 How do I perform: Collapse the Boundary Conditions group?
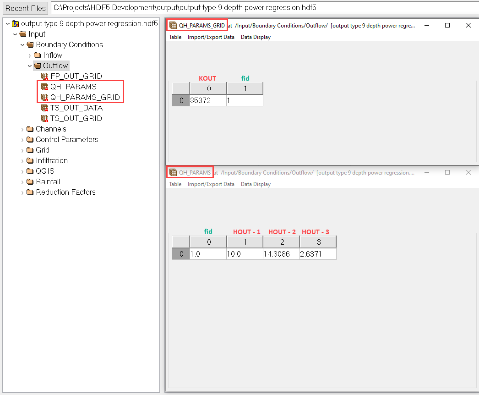(x=22, y=45)
